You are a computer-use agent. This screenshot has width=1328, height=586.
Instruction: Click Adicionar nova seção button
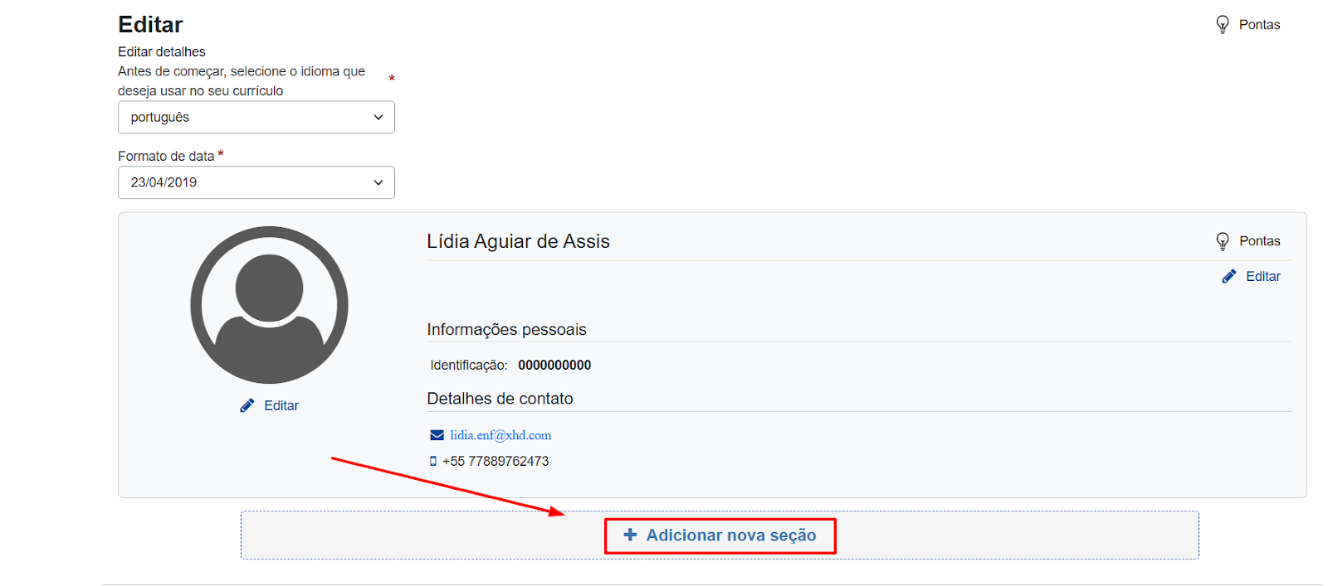click(x=720, y=535)
